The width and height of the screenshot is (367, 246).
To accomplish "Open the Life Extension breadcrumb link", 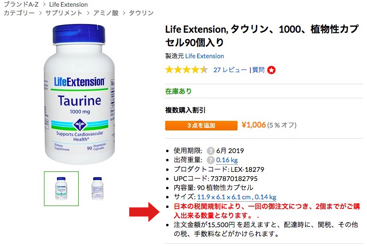I will point(69,4).
